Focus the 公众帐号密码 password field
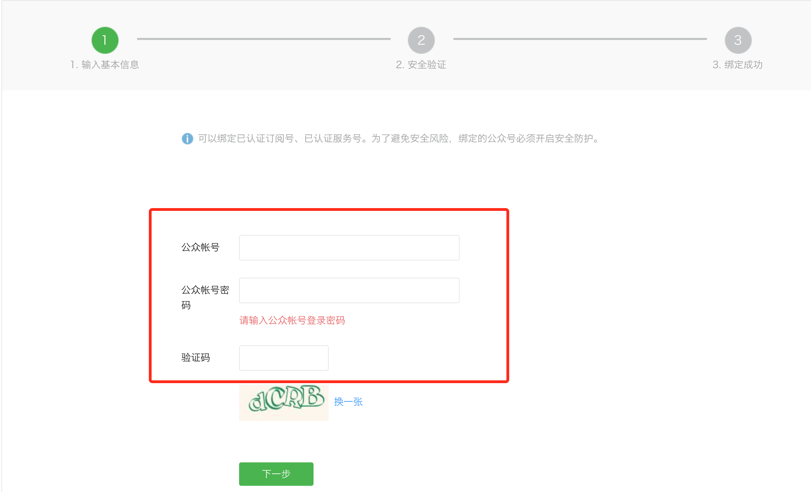 pos(349,290)
